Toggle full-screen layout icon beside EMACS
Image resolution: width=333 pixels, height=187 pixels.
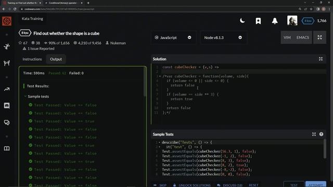click(319, 37)
